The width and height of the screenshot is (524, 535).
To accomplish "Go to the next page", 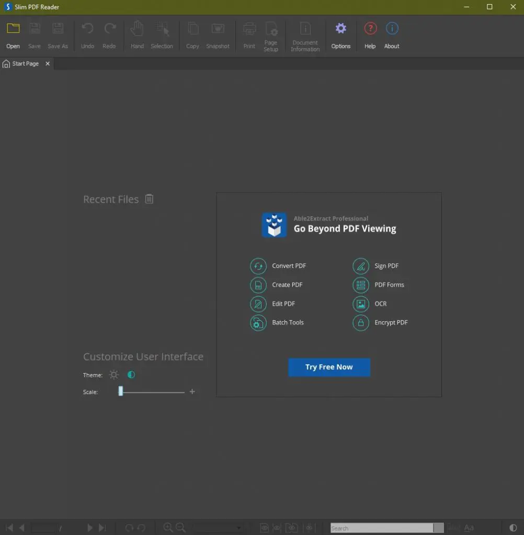I will (x=89, y=528).
